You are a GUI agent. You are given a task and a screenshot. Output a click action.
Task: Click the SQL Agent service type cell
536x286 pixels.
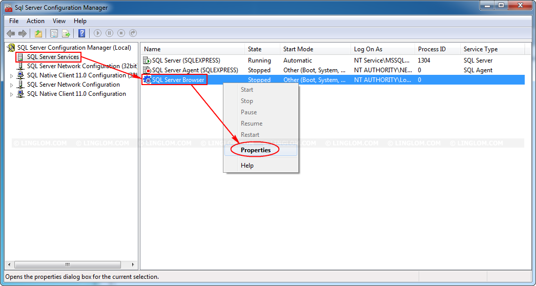[x=478, y=70]
